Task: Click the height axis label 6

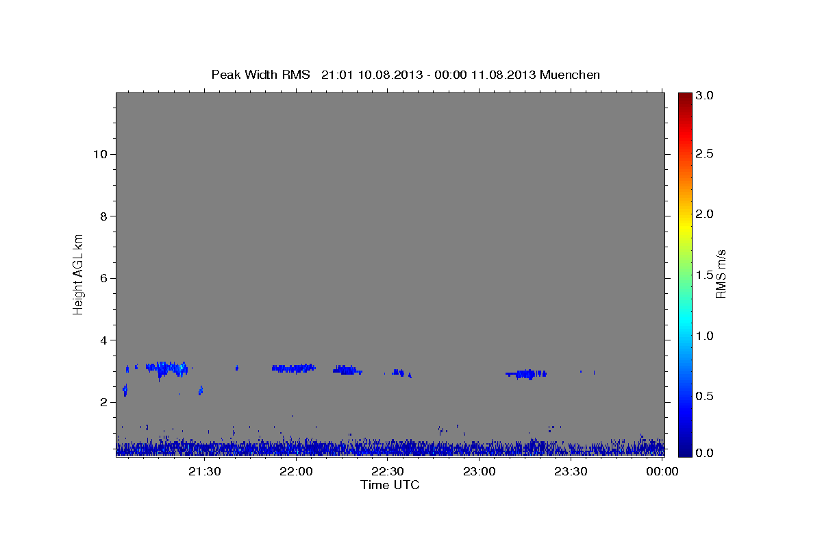Action: coord(103,278)
